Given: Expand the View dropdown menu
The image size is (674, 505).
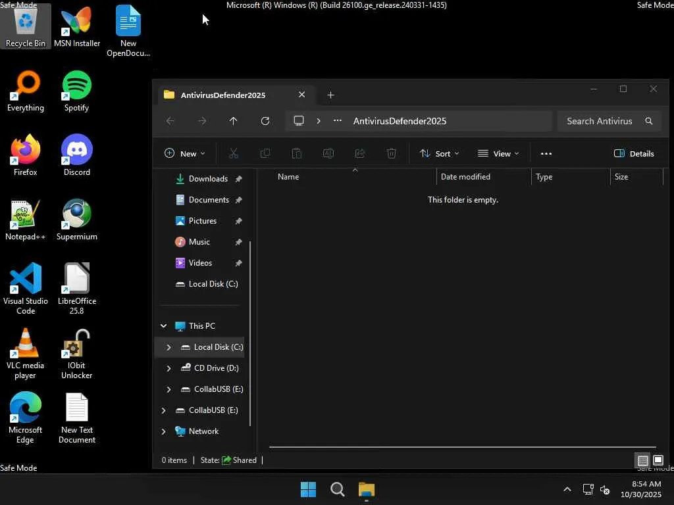Looking at the screenshot, I should (498, 154).
